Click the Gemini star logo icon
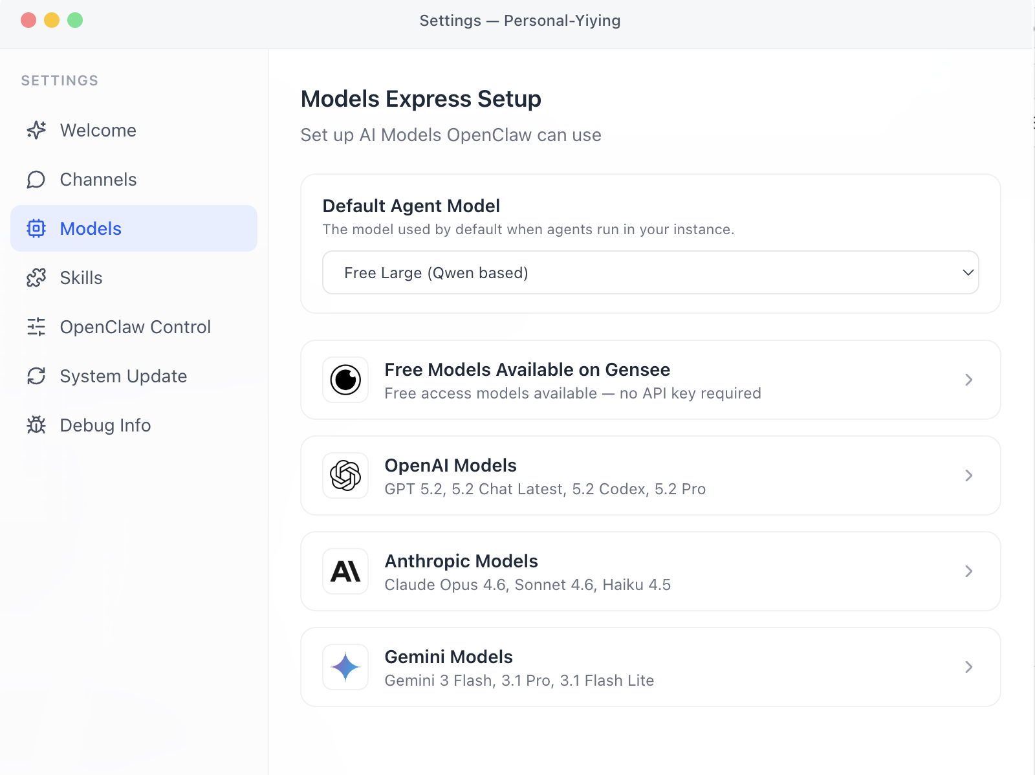The image size is (1035, 775). (345, 667)
